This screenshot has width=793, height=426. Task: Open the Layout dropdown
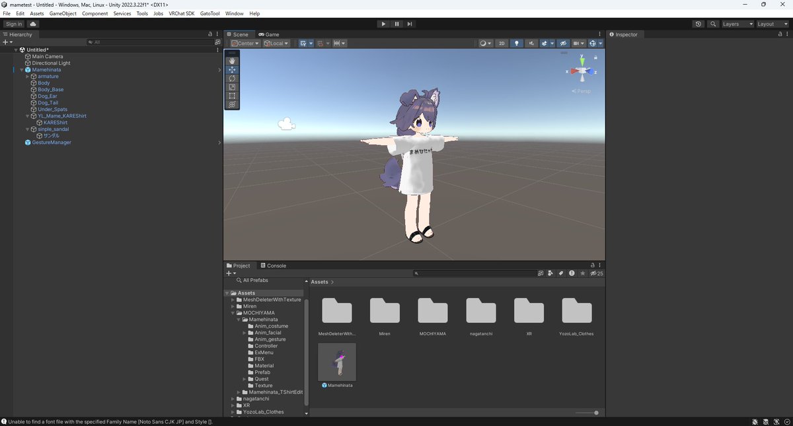point(772,24)
